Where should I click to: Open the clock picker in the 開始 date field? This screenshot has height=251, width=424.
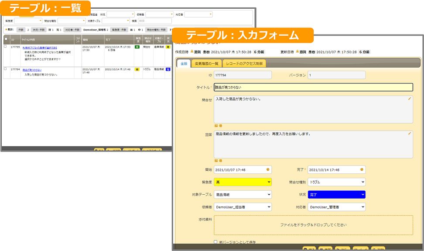268,169
